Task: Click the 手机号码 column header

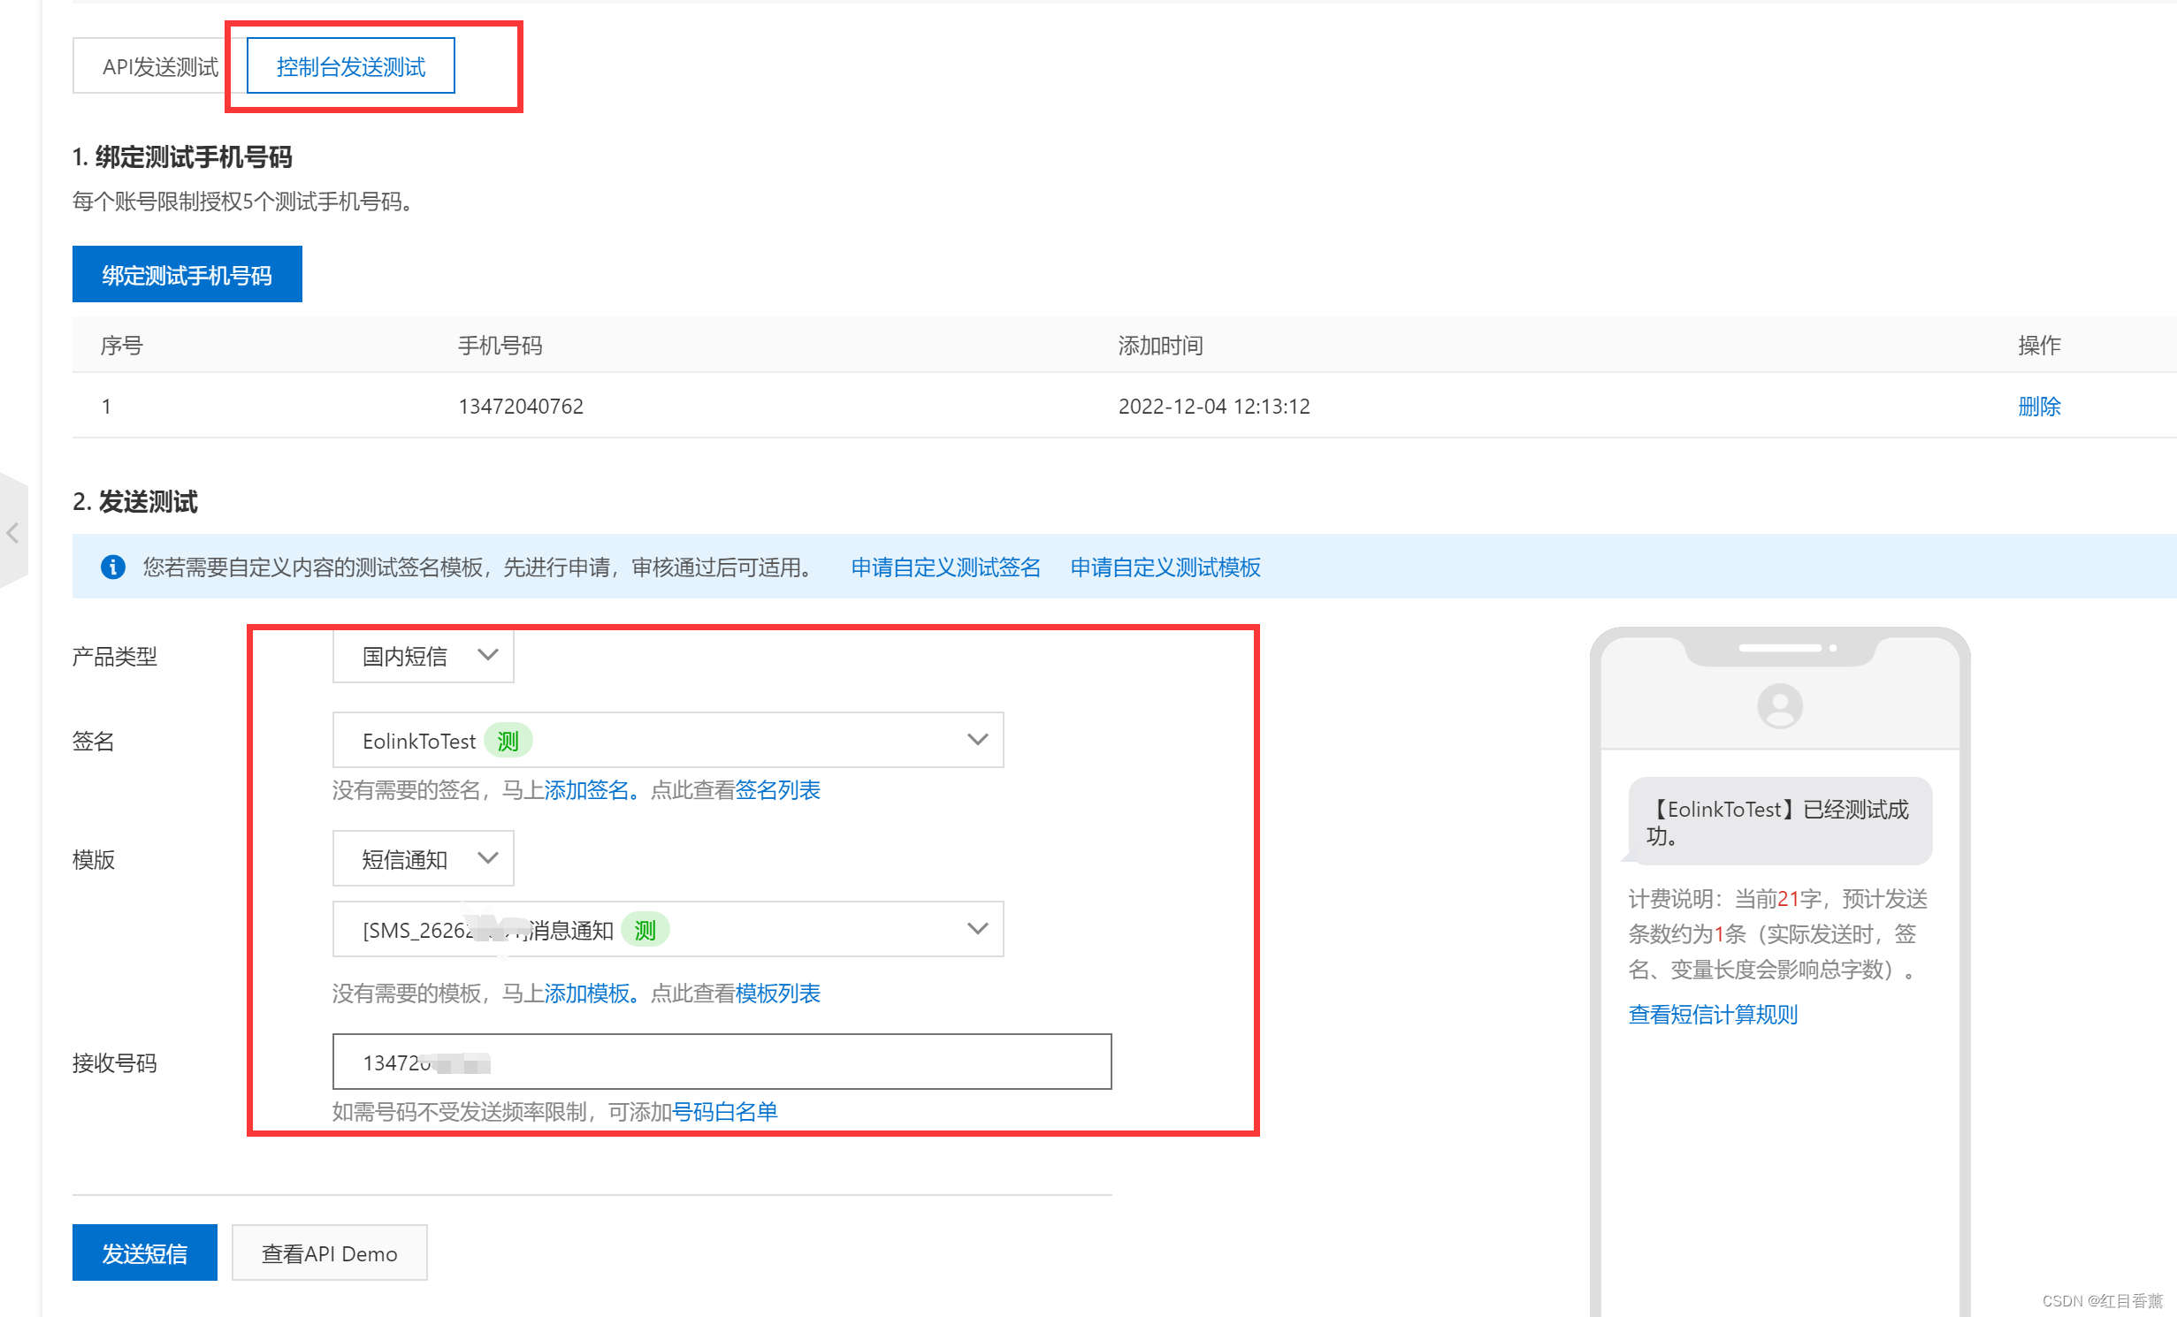Action: [500, 345]
